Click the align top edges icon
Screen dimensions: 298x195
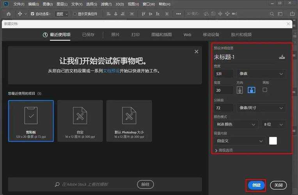[x=144, y=14]
